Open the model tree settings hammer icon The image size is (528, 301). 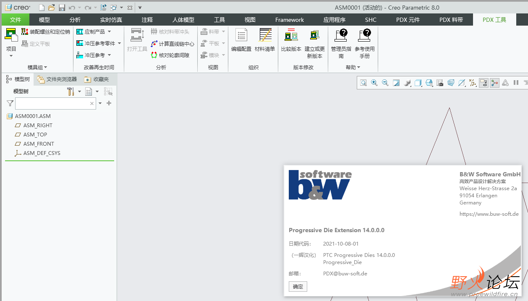(71, 92)
